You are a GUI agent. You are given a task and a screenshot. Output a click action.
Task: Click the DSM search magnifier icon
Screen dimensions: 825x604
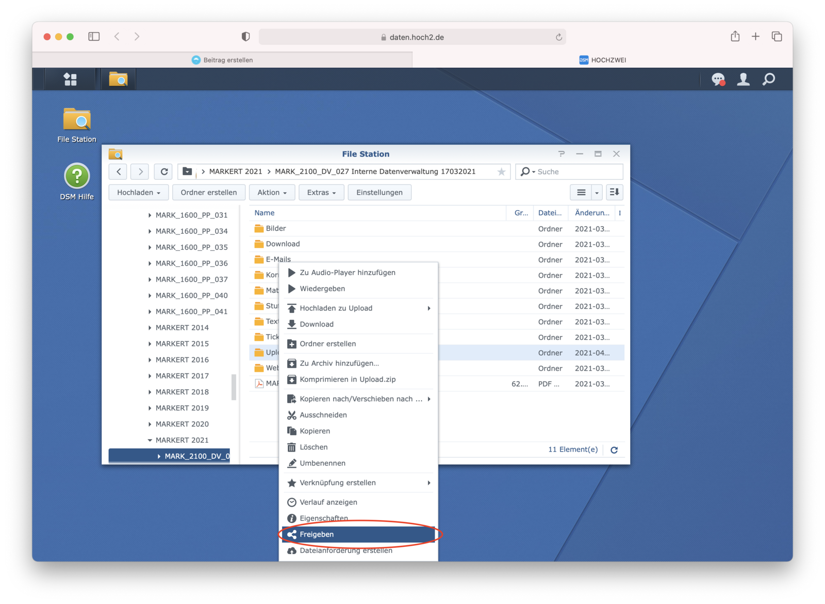(768, 79)
